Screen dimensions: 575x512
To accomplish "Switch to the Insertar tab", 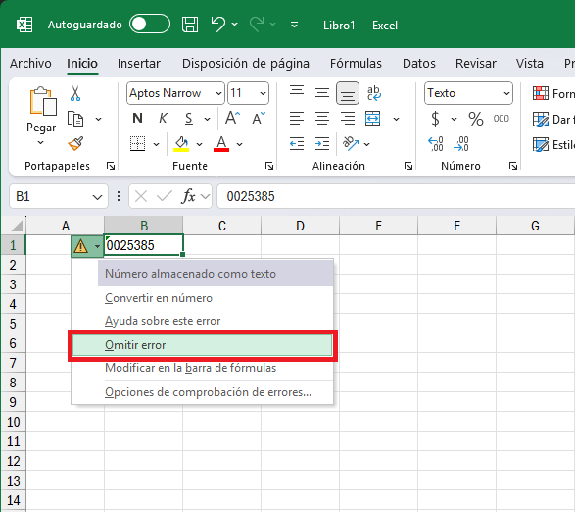I will tap(139, 63).
